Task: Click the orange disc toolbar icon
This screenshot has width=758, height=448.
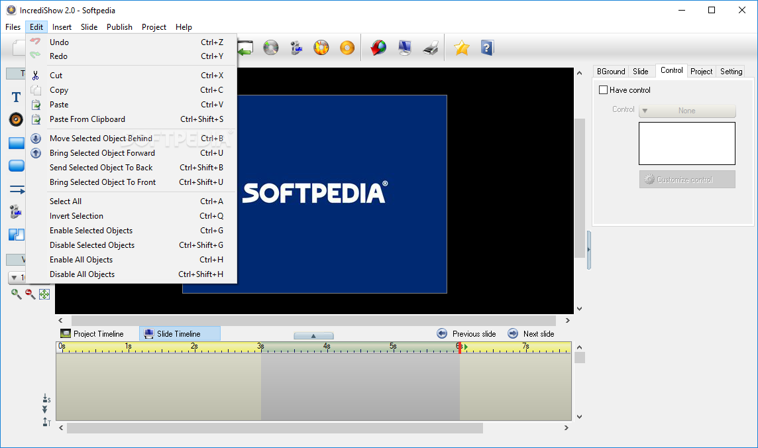Action: click(347, 48)
